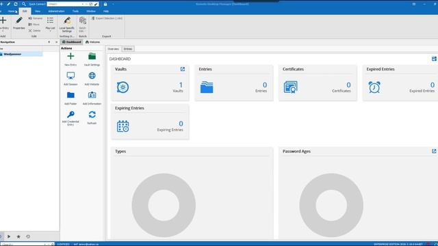
Task: Open the Window ribbon tab
Action: [91, 11]
